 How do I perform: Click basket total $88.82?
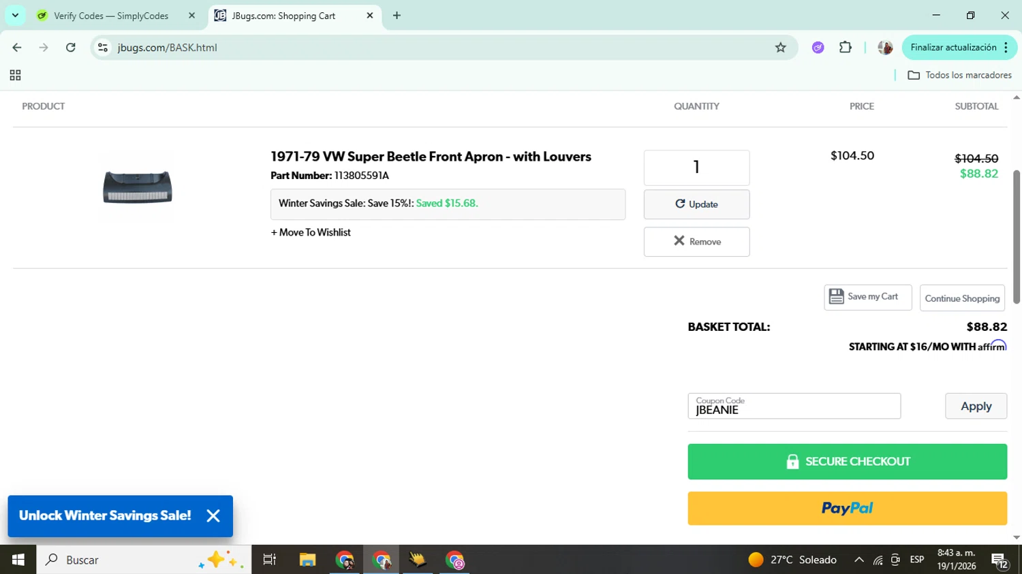pyautogui.click(x=987, y=327)
